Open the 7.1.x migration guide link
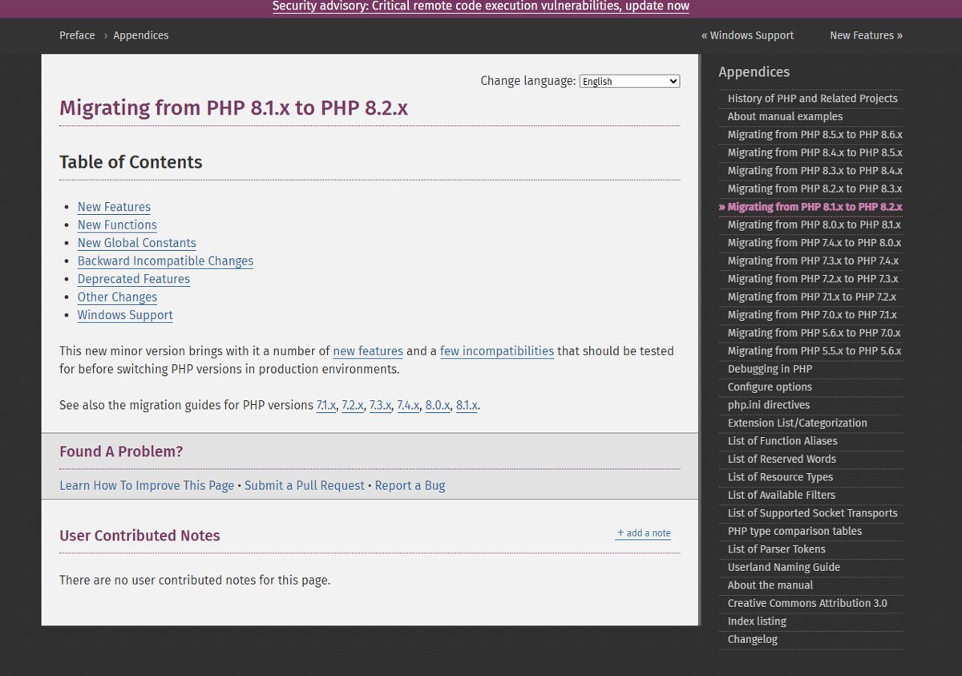Image resolution: width=962 pixels, height=676 pixels. click(326, 405)
